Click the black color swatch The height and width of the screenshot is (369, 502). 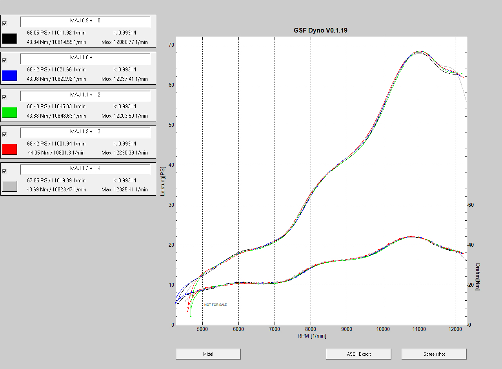9,38
